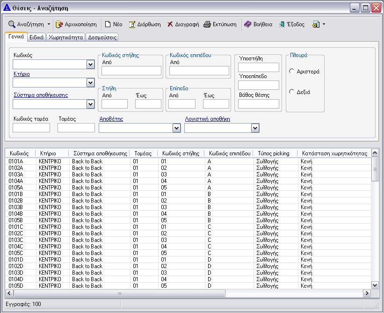Click the Διόρθωση edit icon
384x313 pixels.
[x=132, y=24]
